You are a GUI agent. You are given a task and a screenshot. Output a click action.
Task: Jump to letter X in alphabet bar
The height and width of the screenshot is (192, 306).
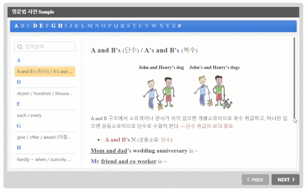coord(161,26)
